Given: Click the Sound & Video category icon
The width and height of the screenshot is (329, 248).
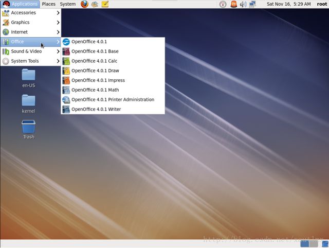Looking at the screenshot, I should tap(6, 51).
